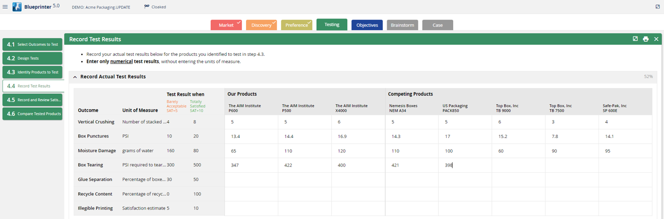The width and height of the screenshot is (664, 219).
Task: Export the Record Test Results panel
Action: tap(635, 39)
